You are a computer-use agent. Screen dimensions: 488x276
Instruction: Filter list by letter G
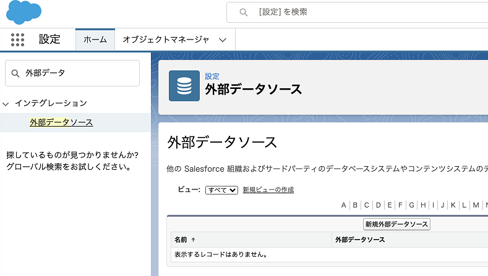(411, 205)
